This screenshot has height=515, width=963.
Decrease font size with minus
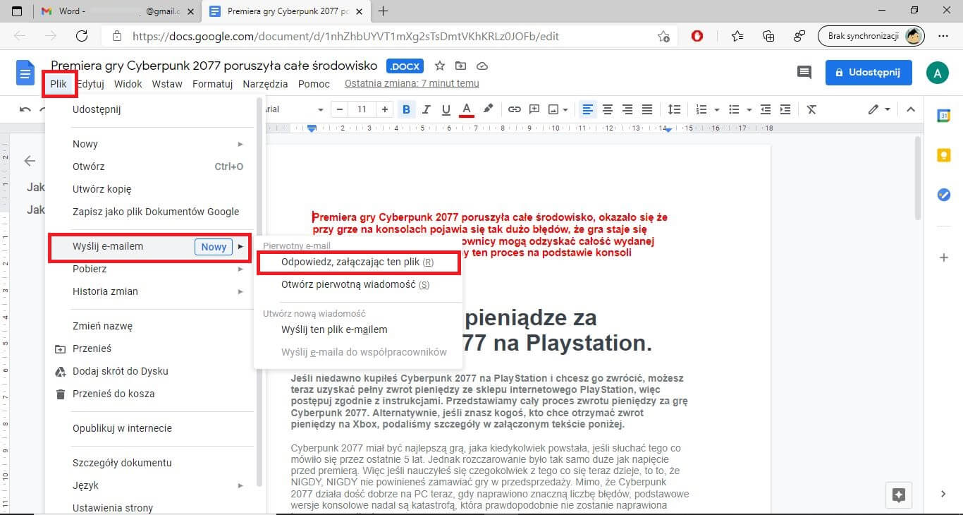(341, 109)
